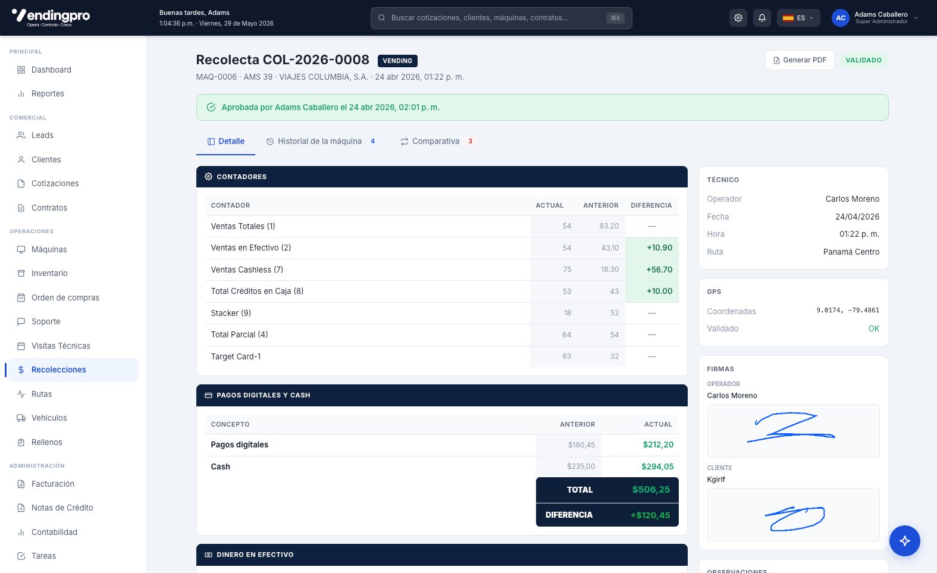The image size is (937, 573).
Task: Click the DINERO EN EFECTIVO header
Action: tap(441, 555)
